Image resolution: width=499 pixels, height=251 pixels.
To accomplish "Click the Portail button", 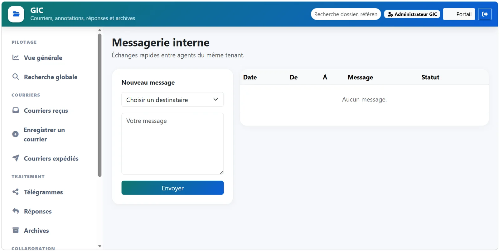I will pos(459,14).
